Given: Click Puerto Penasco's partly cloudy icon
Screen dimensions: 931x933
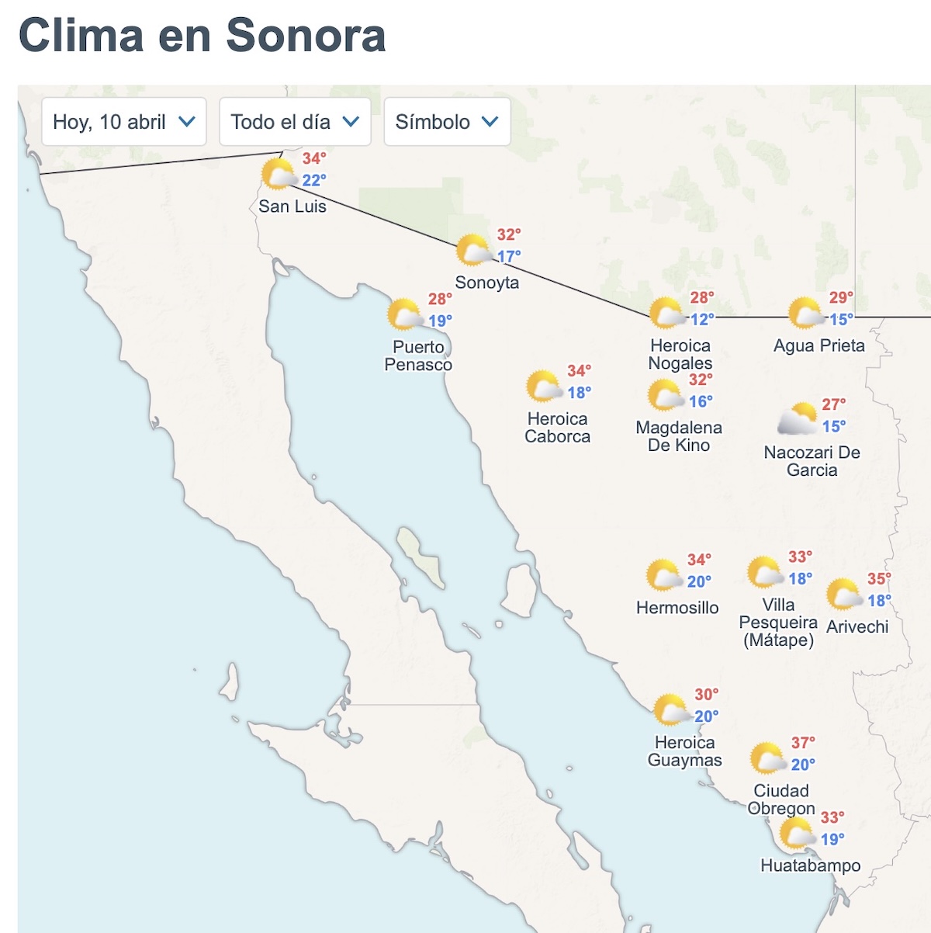Looking at the screenshot, I should pos(404,314).
